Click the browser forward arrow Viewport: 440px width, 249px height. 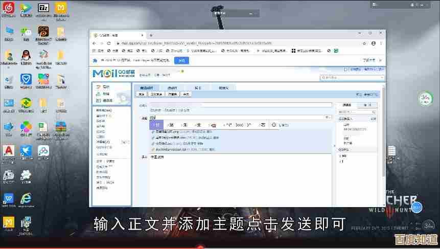102,43
